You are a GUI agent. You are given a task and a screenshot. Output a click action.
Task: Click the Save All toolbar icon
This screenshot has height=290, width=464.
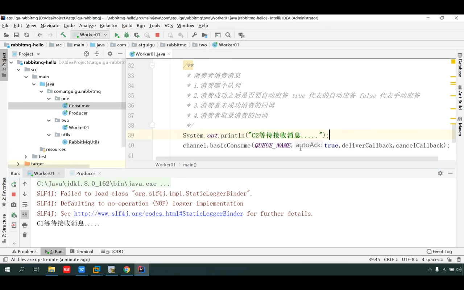click(x=16, y=35)
